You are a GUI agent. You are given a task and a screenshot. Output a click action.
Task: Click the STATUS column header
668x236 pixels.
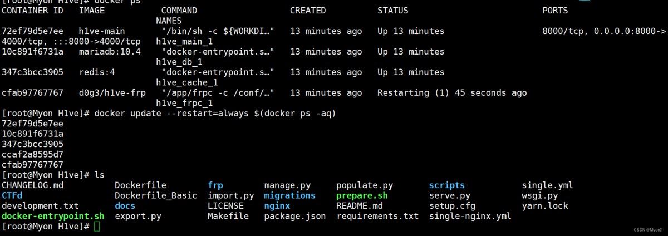392,11
